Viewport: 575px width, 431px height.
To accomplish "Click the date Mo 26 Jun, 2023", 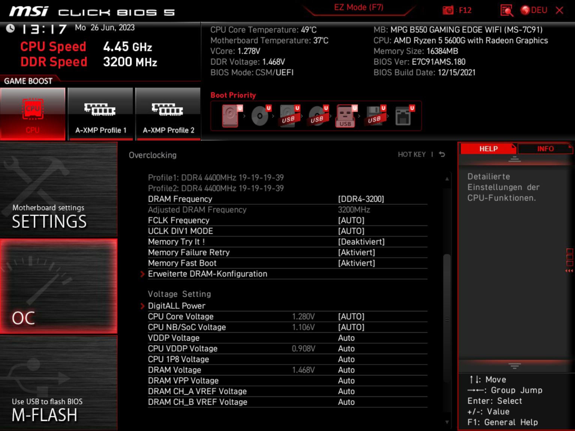I will [105, 27].
